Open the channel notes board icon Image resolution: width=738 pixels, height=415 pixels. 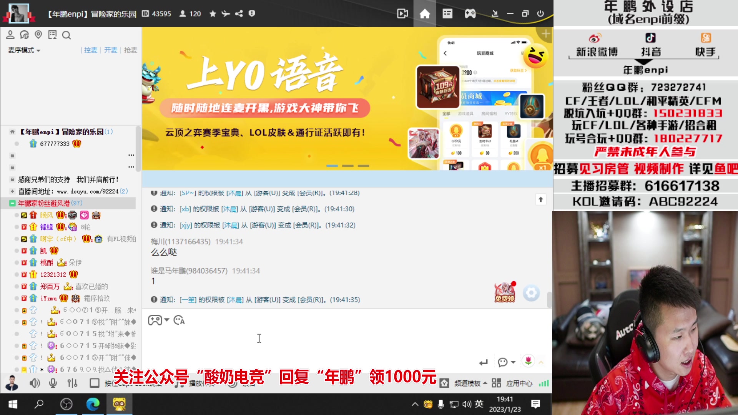pyautogui.click(x=52, y=35)
